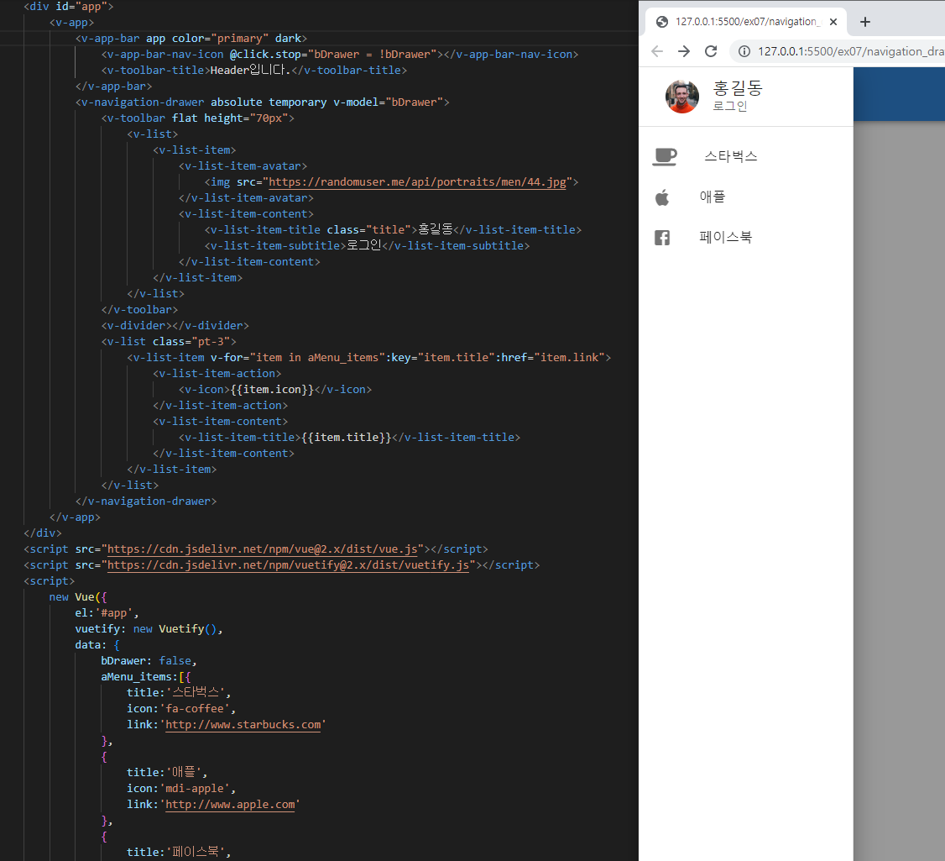
Task: Click the 홍길동 title in drawer
Action: 738,89
